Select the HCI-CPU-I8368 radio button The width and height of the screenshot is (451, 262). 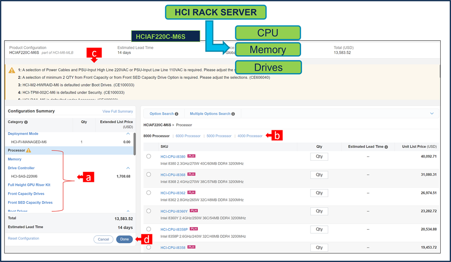149,175
